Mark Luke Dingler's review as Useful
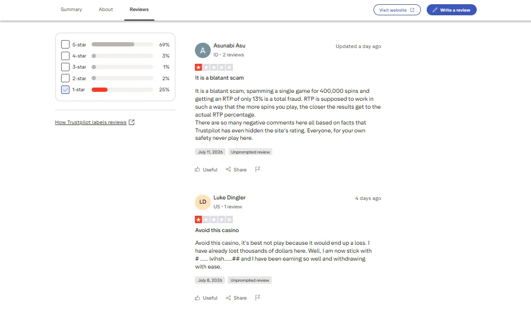This screenshot has width=531, height=316. 206,298
